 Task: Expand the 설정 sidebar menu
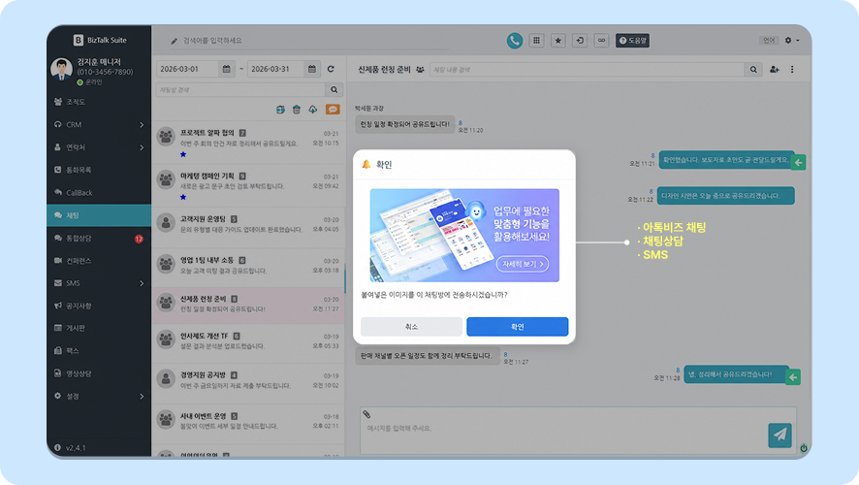pyautogui.click(x=99, y=396)
